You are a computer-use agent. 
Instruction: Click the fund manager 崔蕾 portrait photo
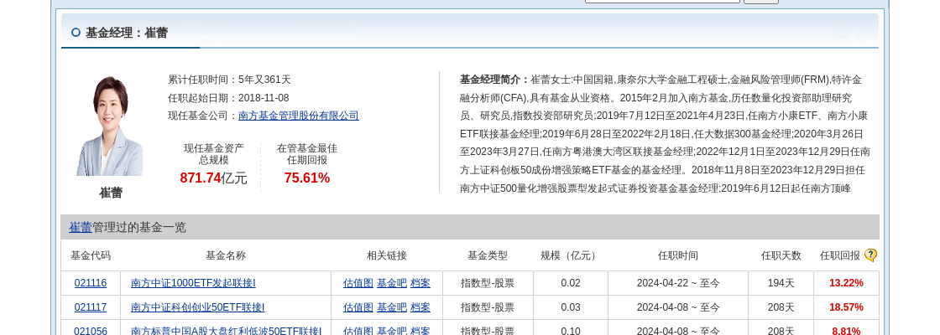coord(110,126)
